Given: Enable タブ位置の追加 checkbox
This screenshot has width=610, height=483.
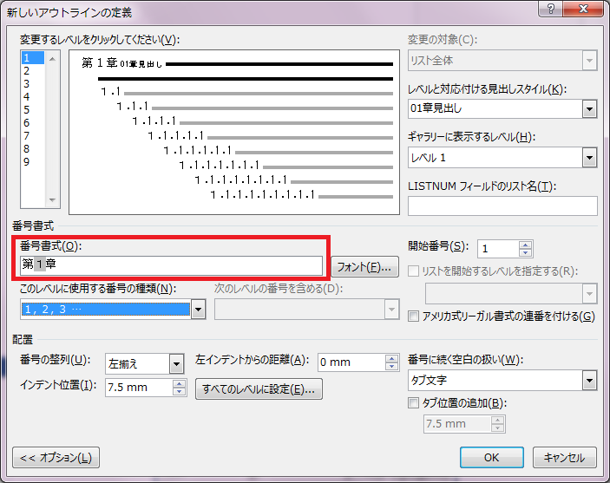Looking at the screenshot, I should pos(413,403).
